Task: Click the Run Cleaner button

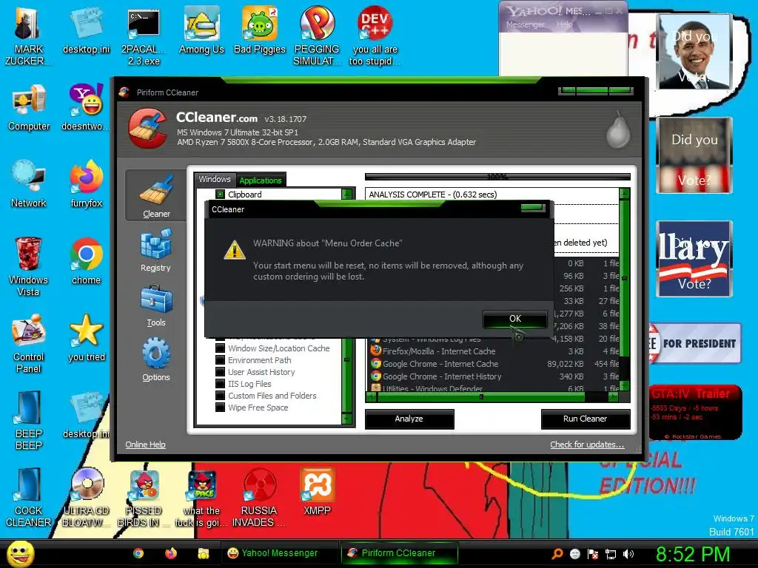Action: (x=585, y=419)
